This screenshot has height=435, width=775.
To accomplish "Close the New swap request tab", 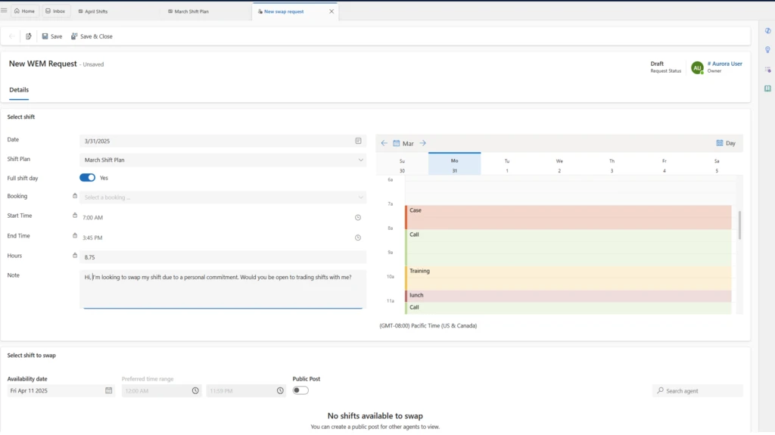I will point(331,11).
